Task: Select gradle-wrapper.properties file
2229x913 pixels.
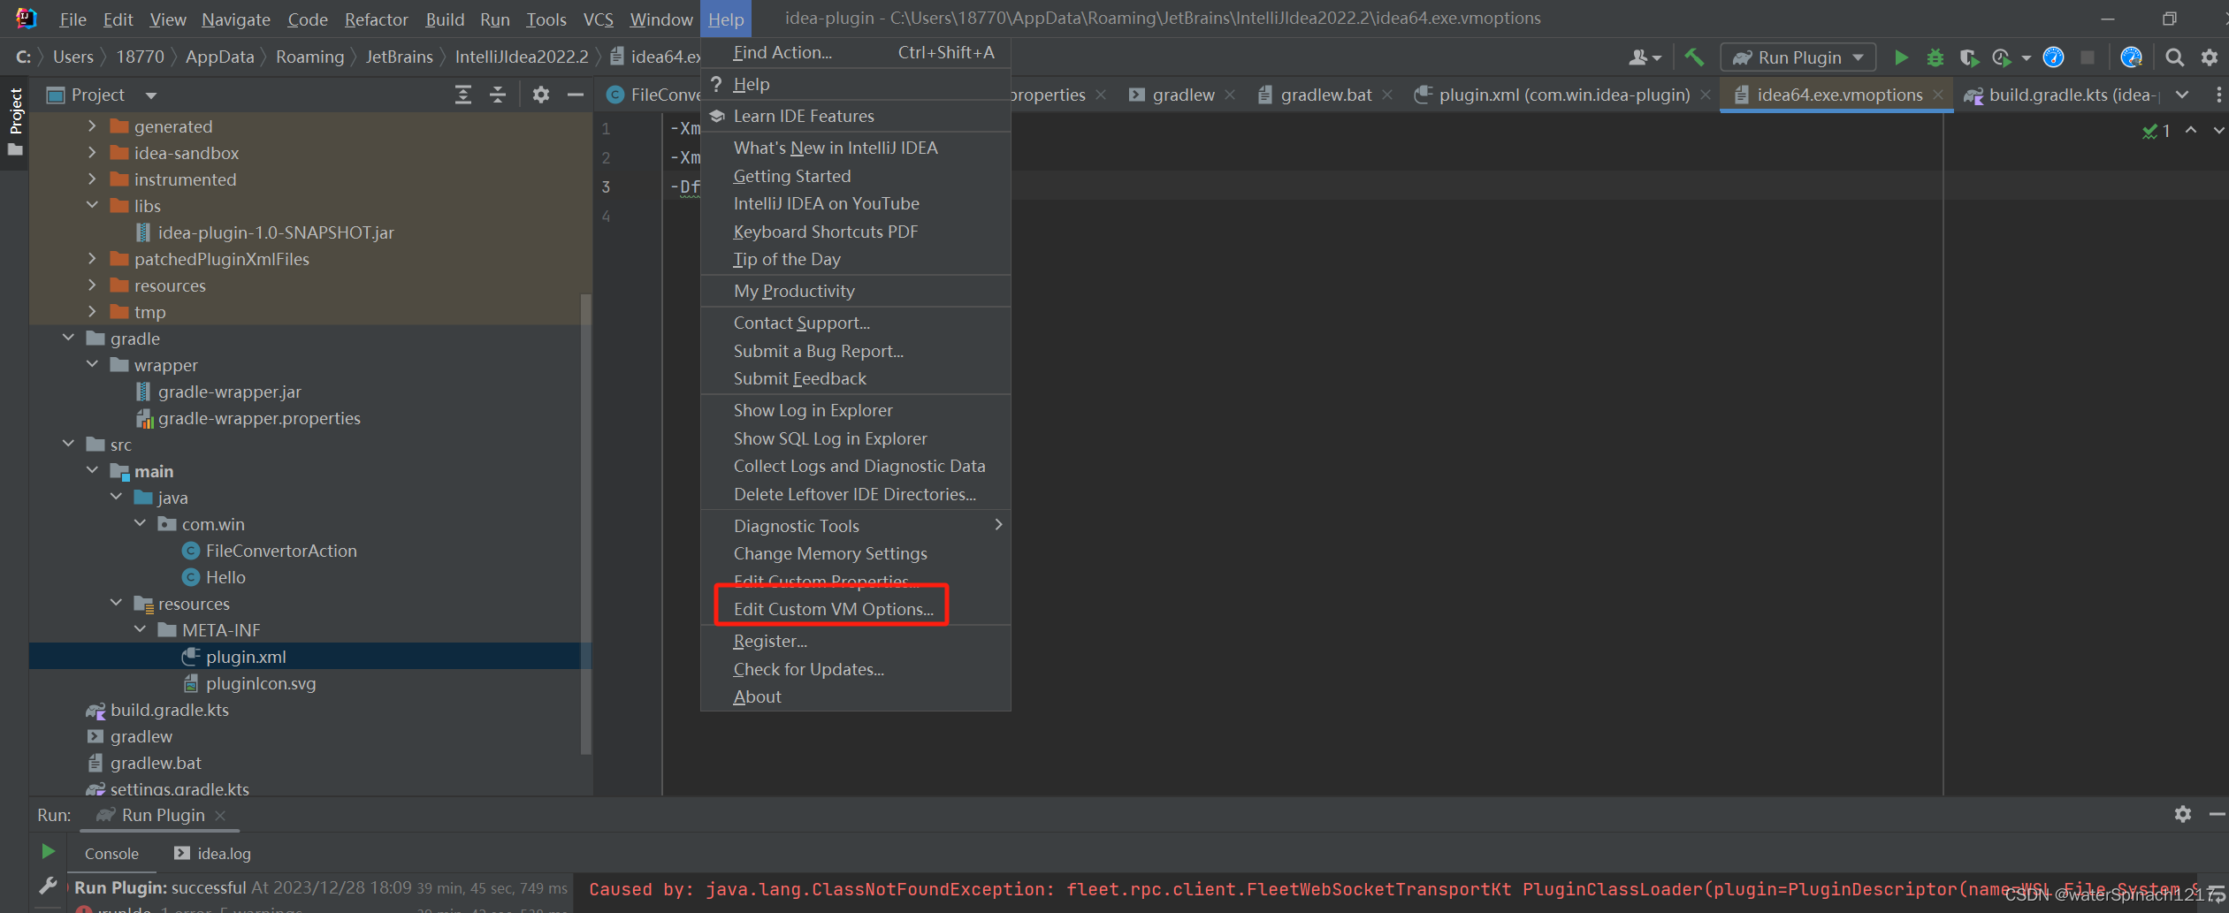Action: tap(259, 418)
